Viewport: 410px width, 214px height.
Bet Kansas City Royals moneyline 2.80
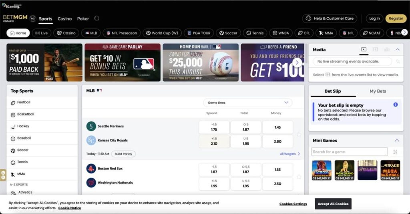(277, 141)
